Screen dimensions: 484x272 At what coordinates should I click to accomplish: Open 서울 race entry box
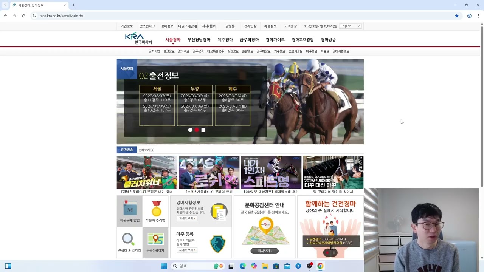click(157, 105)
